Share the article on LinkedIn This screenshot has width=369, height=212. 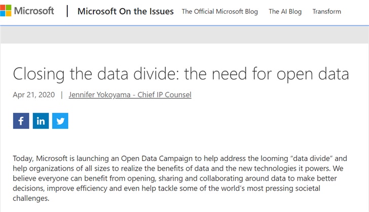pyautogui.click(x=41, y=121)
